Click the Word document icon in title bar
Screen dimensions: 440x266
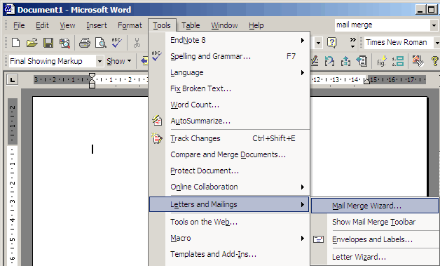9,9
